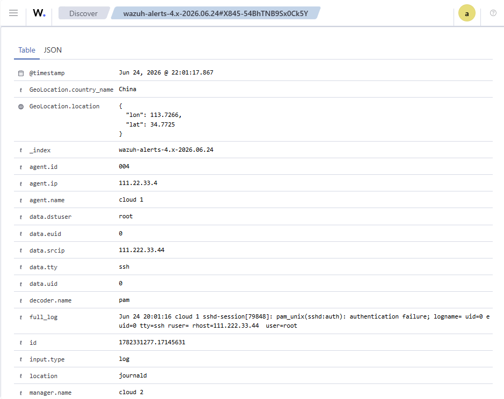
Task: Select the full_log field label
Action: pos(43,317)
